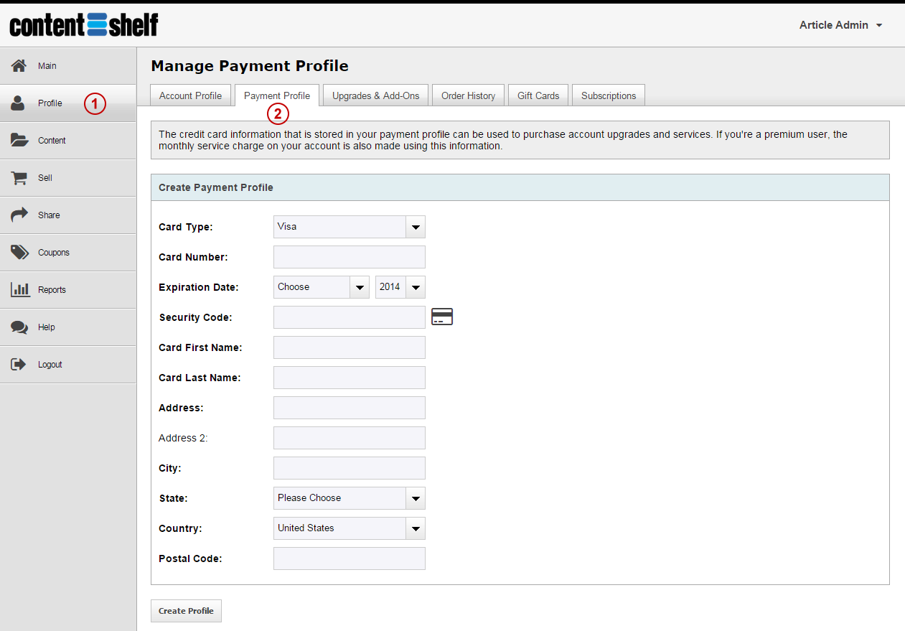Viewport: 905px width, 631px height.
Task: Open the Main sidebar link
Action: (68, 66)
